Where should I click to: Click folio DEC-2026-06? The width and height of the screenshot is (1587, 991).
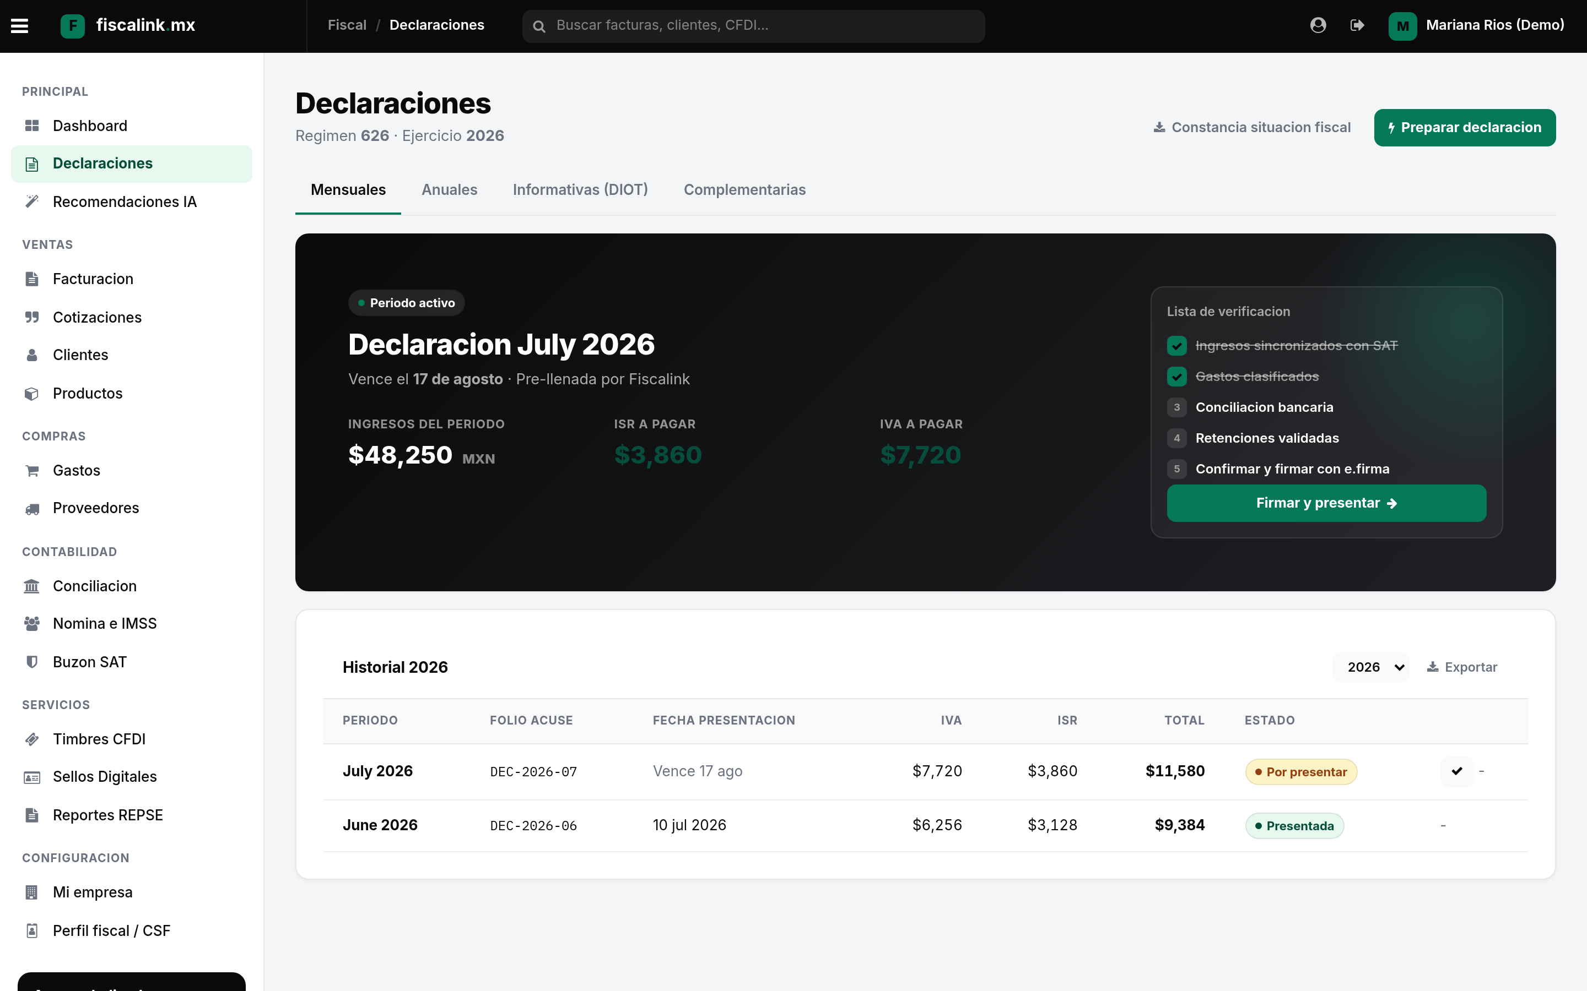tap(533, 826)
